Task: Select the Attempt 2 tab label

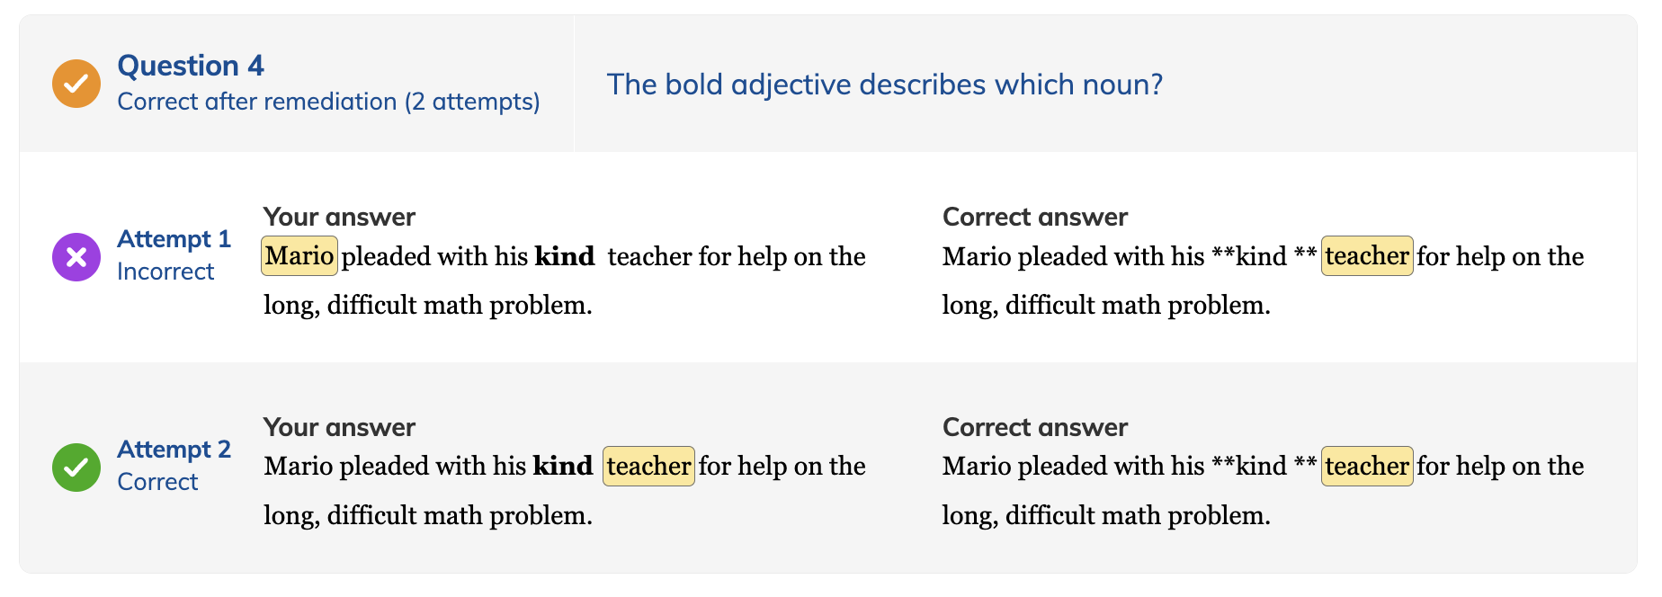Action: [x=174, y=450]
